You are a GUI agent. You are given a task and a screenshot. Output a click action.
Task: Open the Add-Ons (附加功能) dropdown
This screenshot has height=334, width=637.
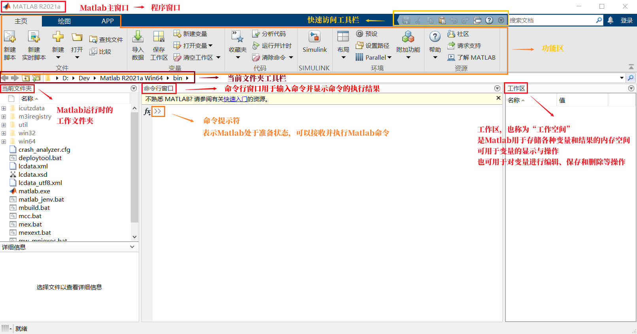pos(408,58)
